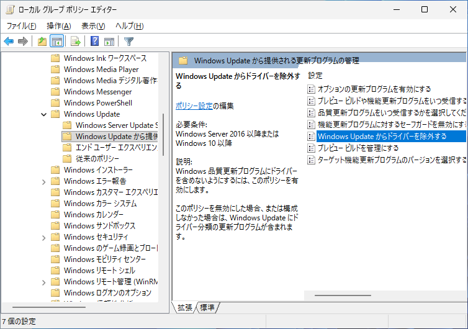The height and width of the screenshot is (329, 468).
Task: Click the Windows Ink ワークスペース folder icon
Action: tap(55, 58)
